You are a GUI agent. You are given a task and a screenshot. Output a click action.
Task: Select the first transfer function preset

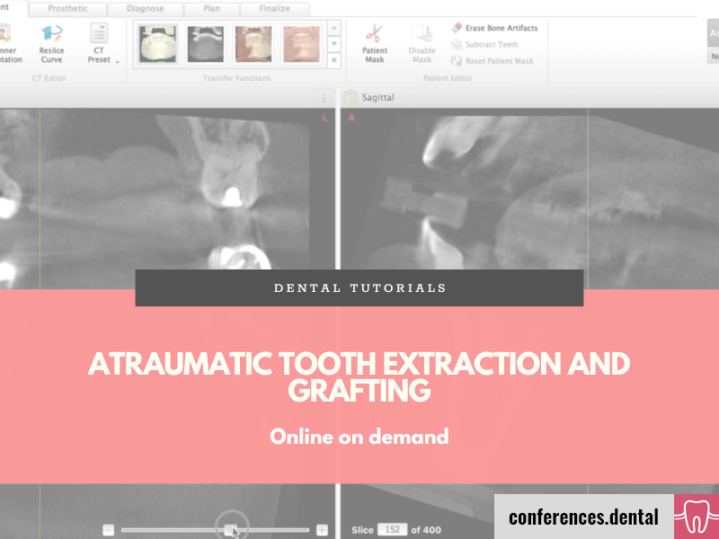157,42
